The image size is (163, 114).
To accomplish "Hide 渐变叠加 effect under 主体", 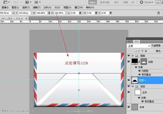I will coord(142,101).
